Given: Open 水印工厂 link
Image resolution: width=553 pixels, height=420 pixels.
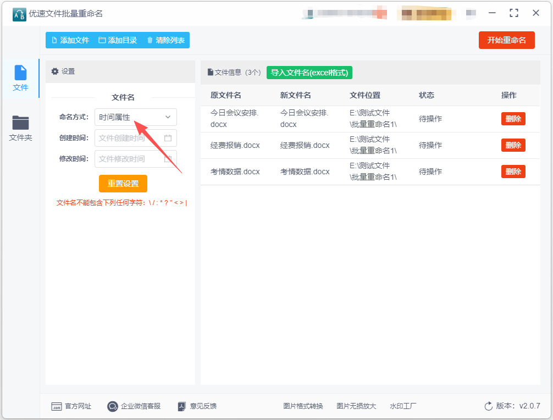Looking at the screenshot, I should click(403, 406).
